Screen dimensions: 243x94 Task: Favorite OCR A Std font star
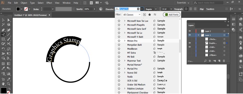(x=119, y=80)
